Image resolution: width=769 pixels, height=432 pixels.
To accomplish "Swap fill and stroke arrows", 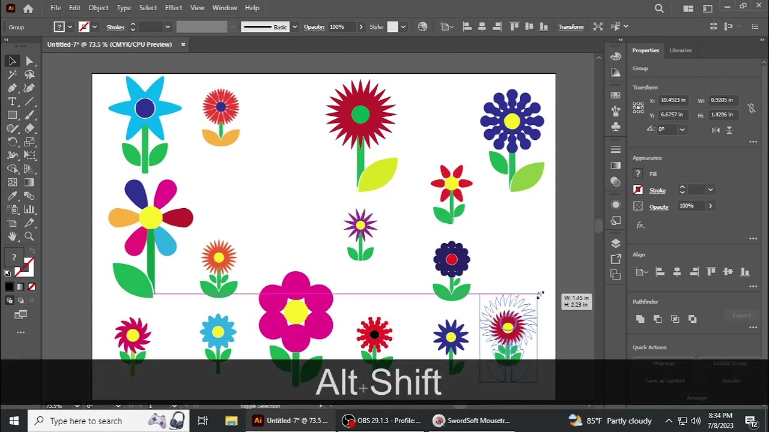I will tap(32, 251).
